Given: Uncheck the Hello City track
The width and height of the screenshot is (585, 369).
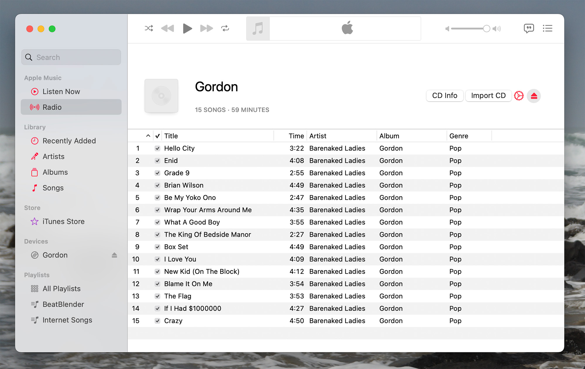Looking at the screenshot, I should pos(157,148).
